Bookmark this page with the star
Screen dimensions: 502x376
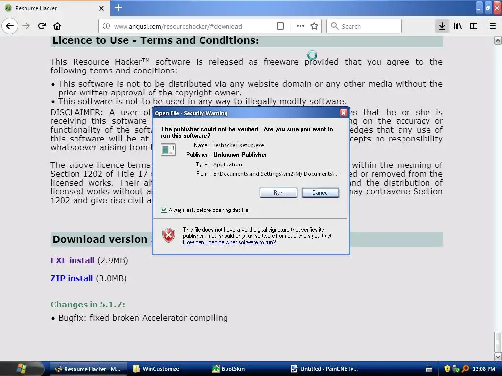click(x=314, y=26)
